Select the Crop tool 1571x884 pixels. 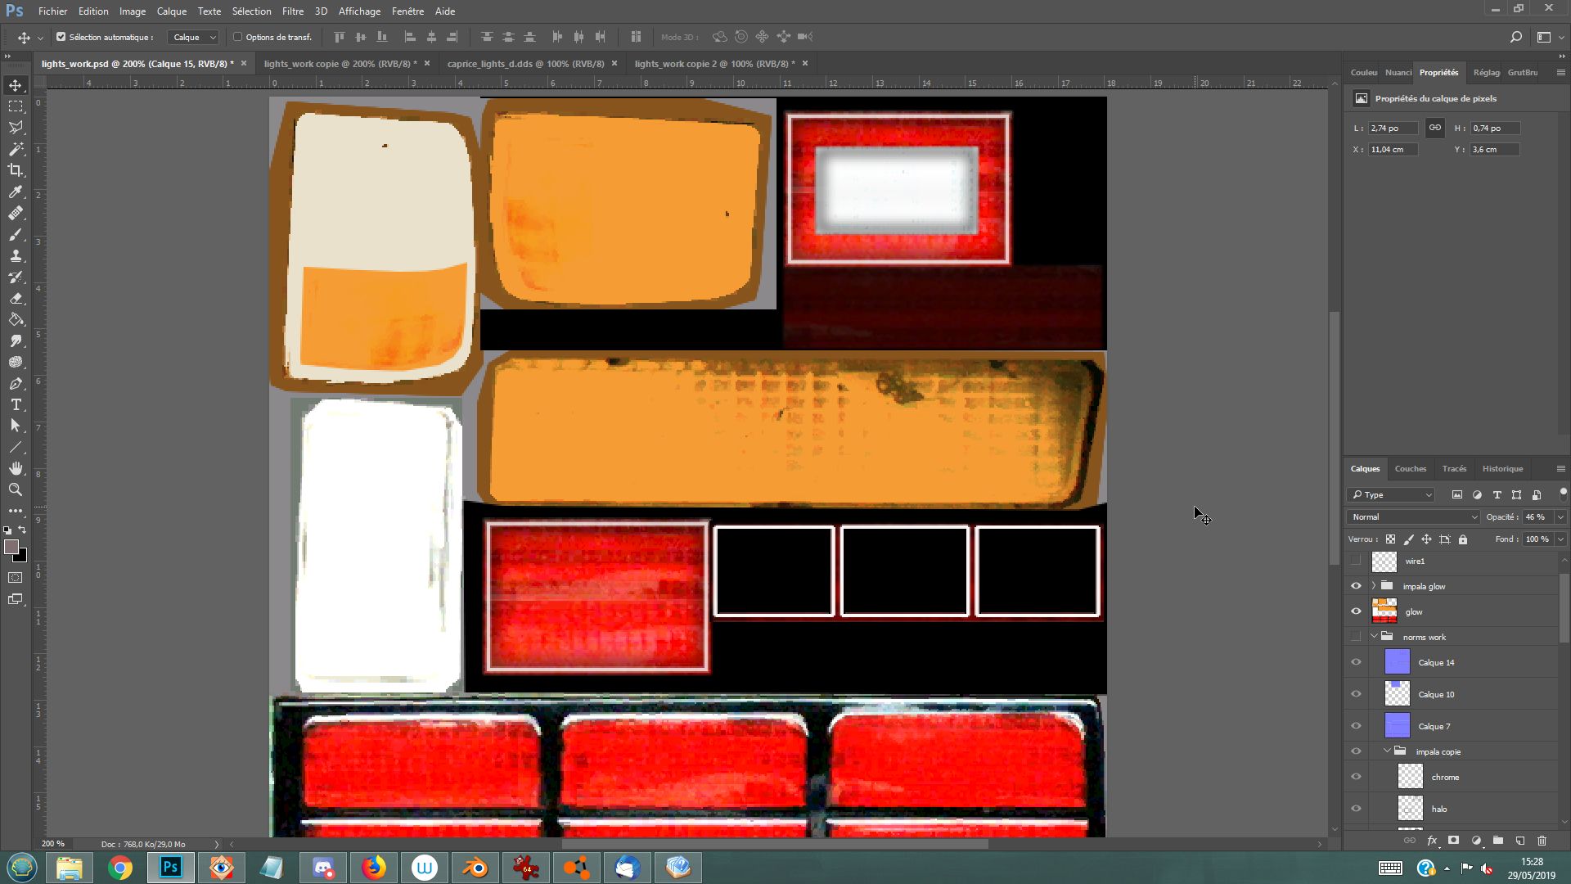[x=16, y=170]
